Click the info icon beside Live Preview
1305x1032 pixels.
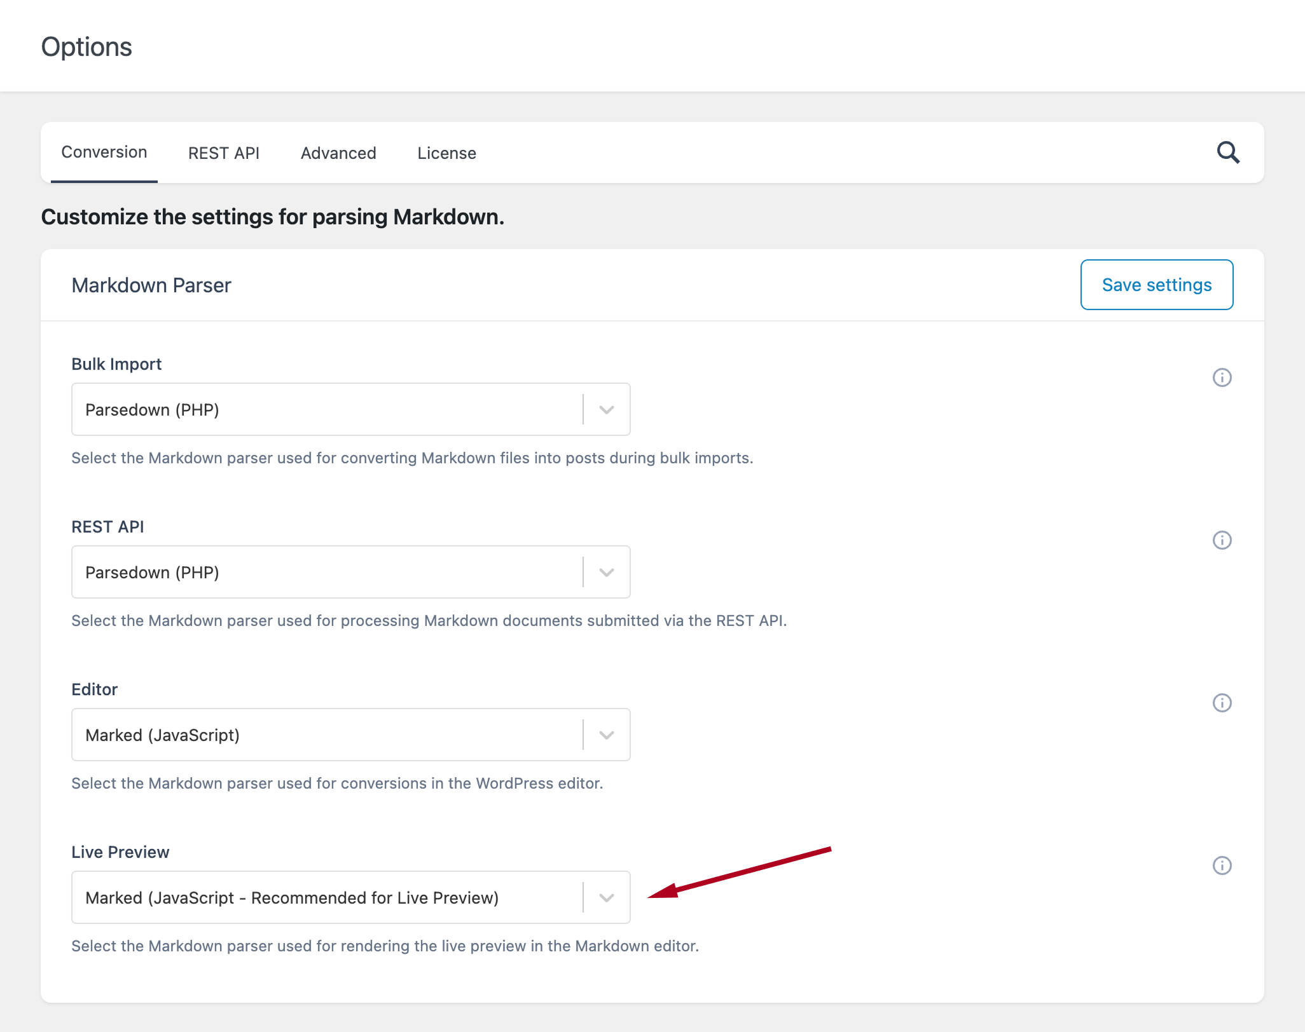(x=1221, y=866)
